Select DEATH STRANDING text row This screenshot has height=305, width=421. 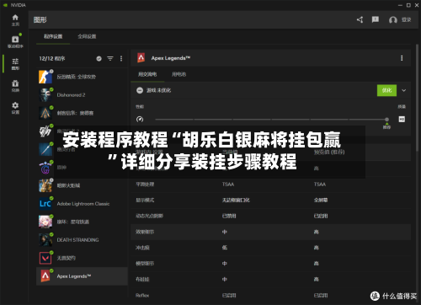point(77,240)
